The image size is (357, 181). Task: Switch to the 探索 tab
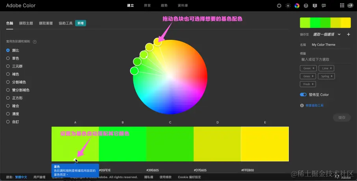click(x=147, y=6)
